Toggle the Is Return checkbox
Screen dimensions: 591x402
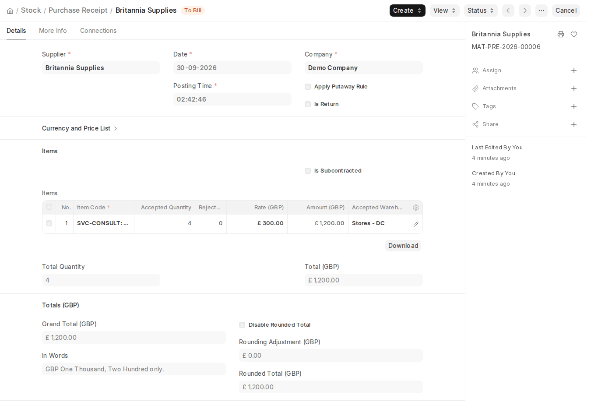coord(308,104)
